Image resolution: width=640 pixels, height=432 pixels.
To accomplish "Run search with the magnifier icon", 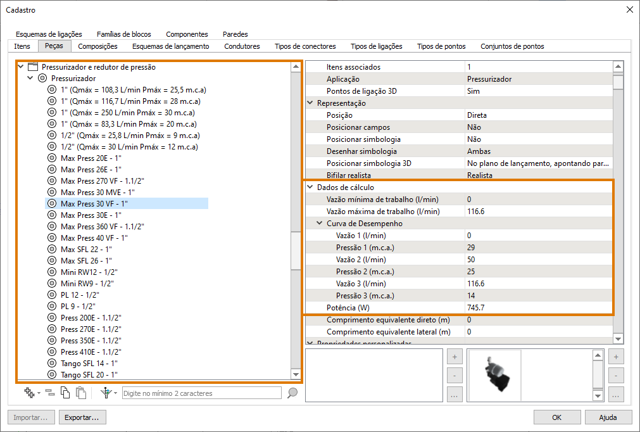I will 292,393.
